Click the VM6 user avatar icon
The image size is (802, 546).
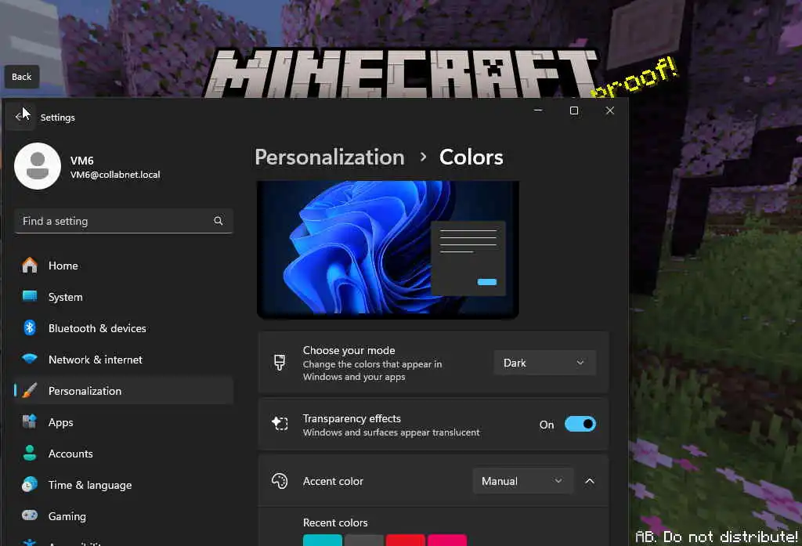(38, 166)
